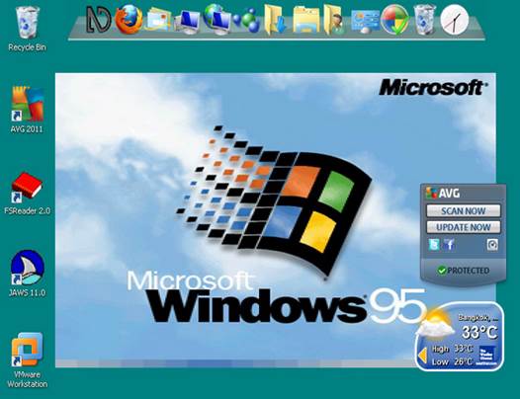Click the Windows shield with green checkmark
520x399 pixels.
[395, 20]
